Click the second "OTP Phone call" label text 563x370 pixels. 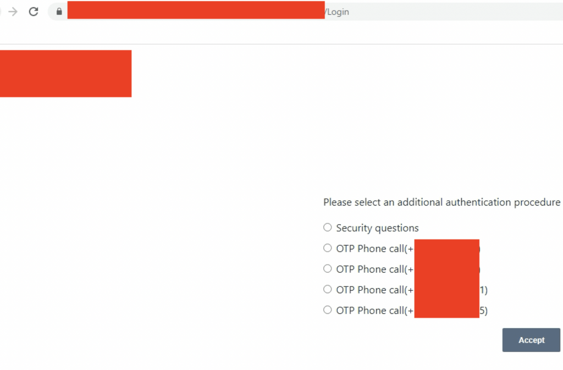[x=370, y=269]
